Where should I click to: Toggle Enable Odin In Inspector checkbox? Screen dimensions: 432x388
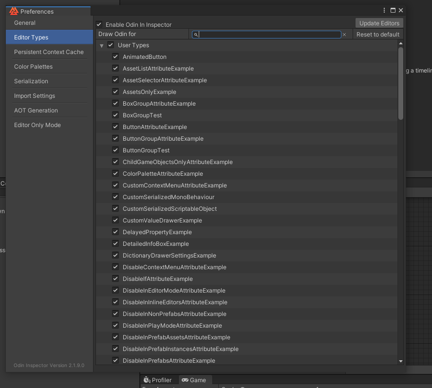point(99,24)
